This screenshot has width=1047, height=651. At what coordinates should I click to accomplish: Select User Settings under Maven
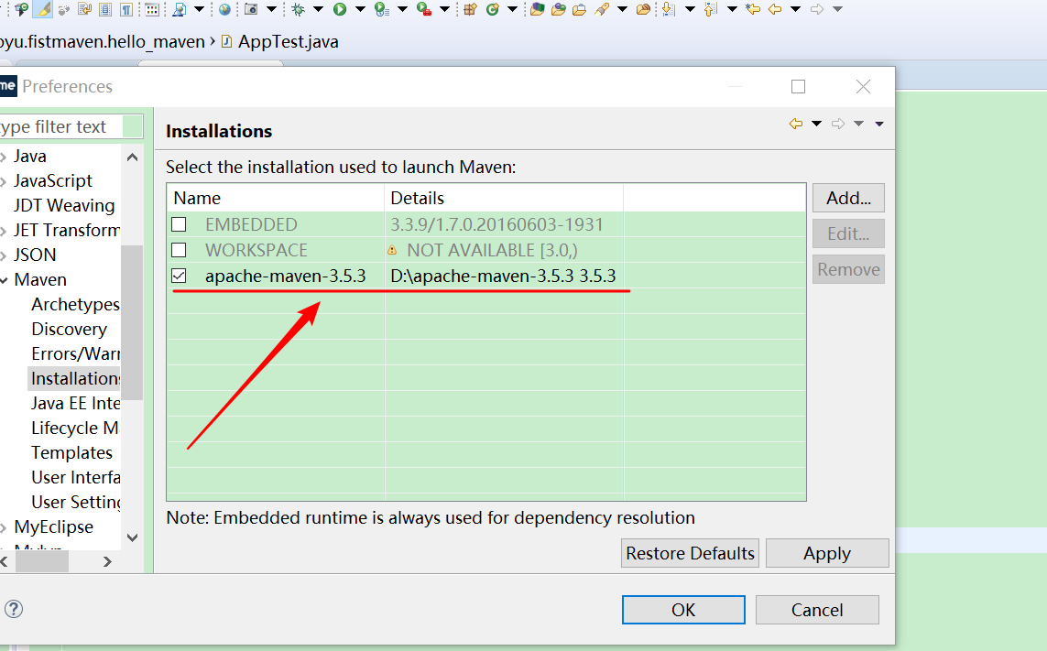coord(75,502)
